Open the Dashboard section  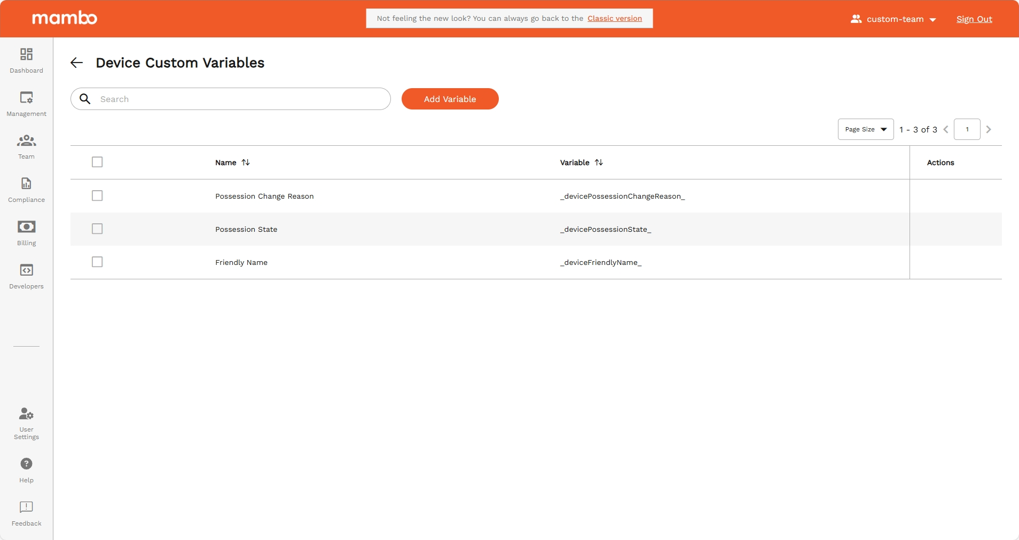click(26, 60)
